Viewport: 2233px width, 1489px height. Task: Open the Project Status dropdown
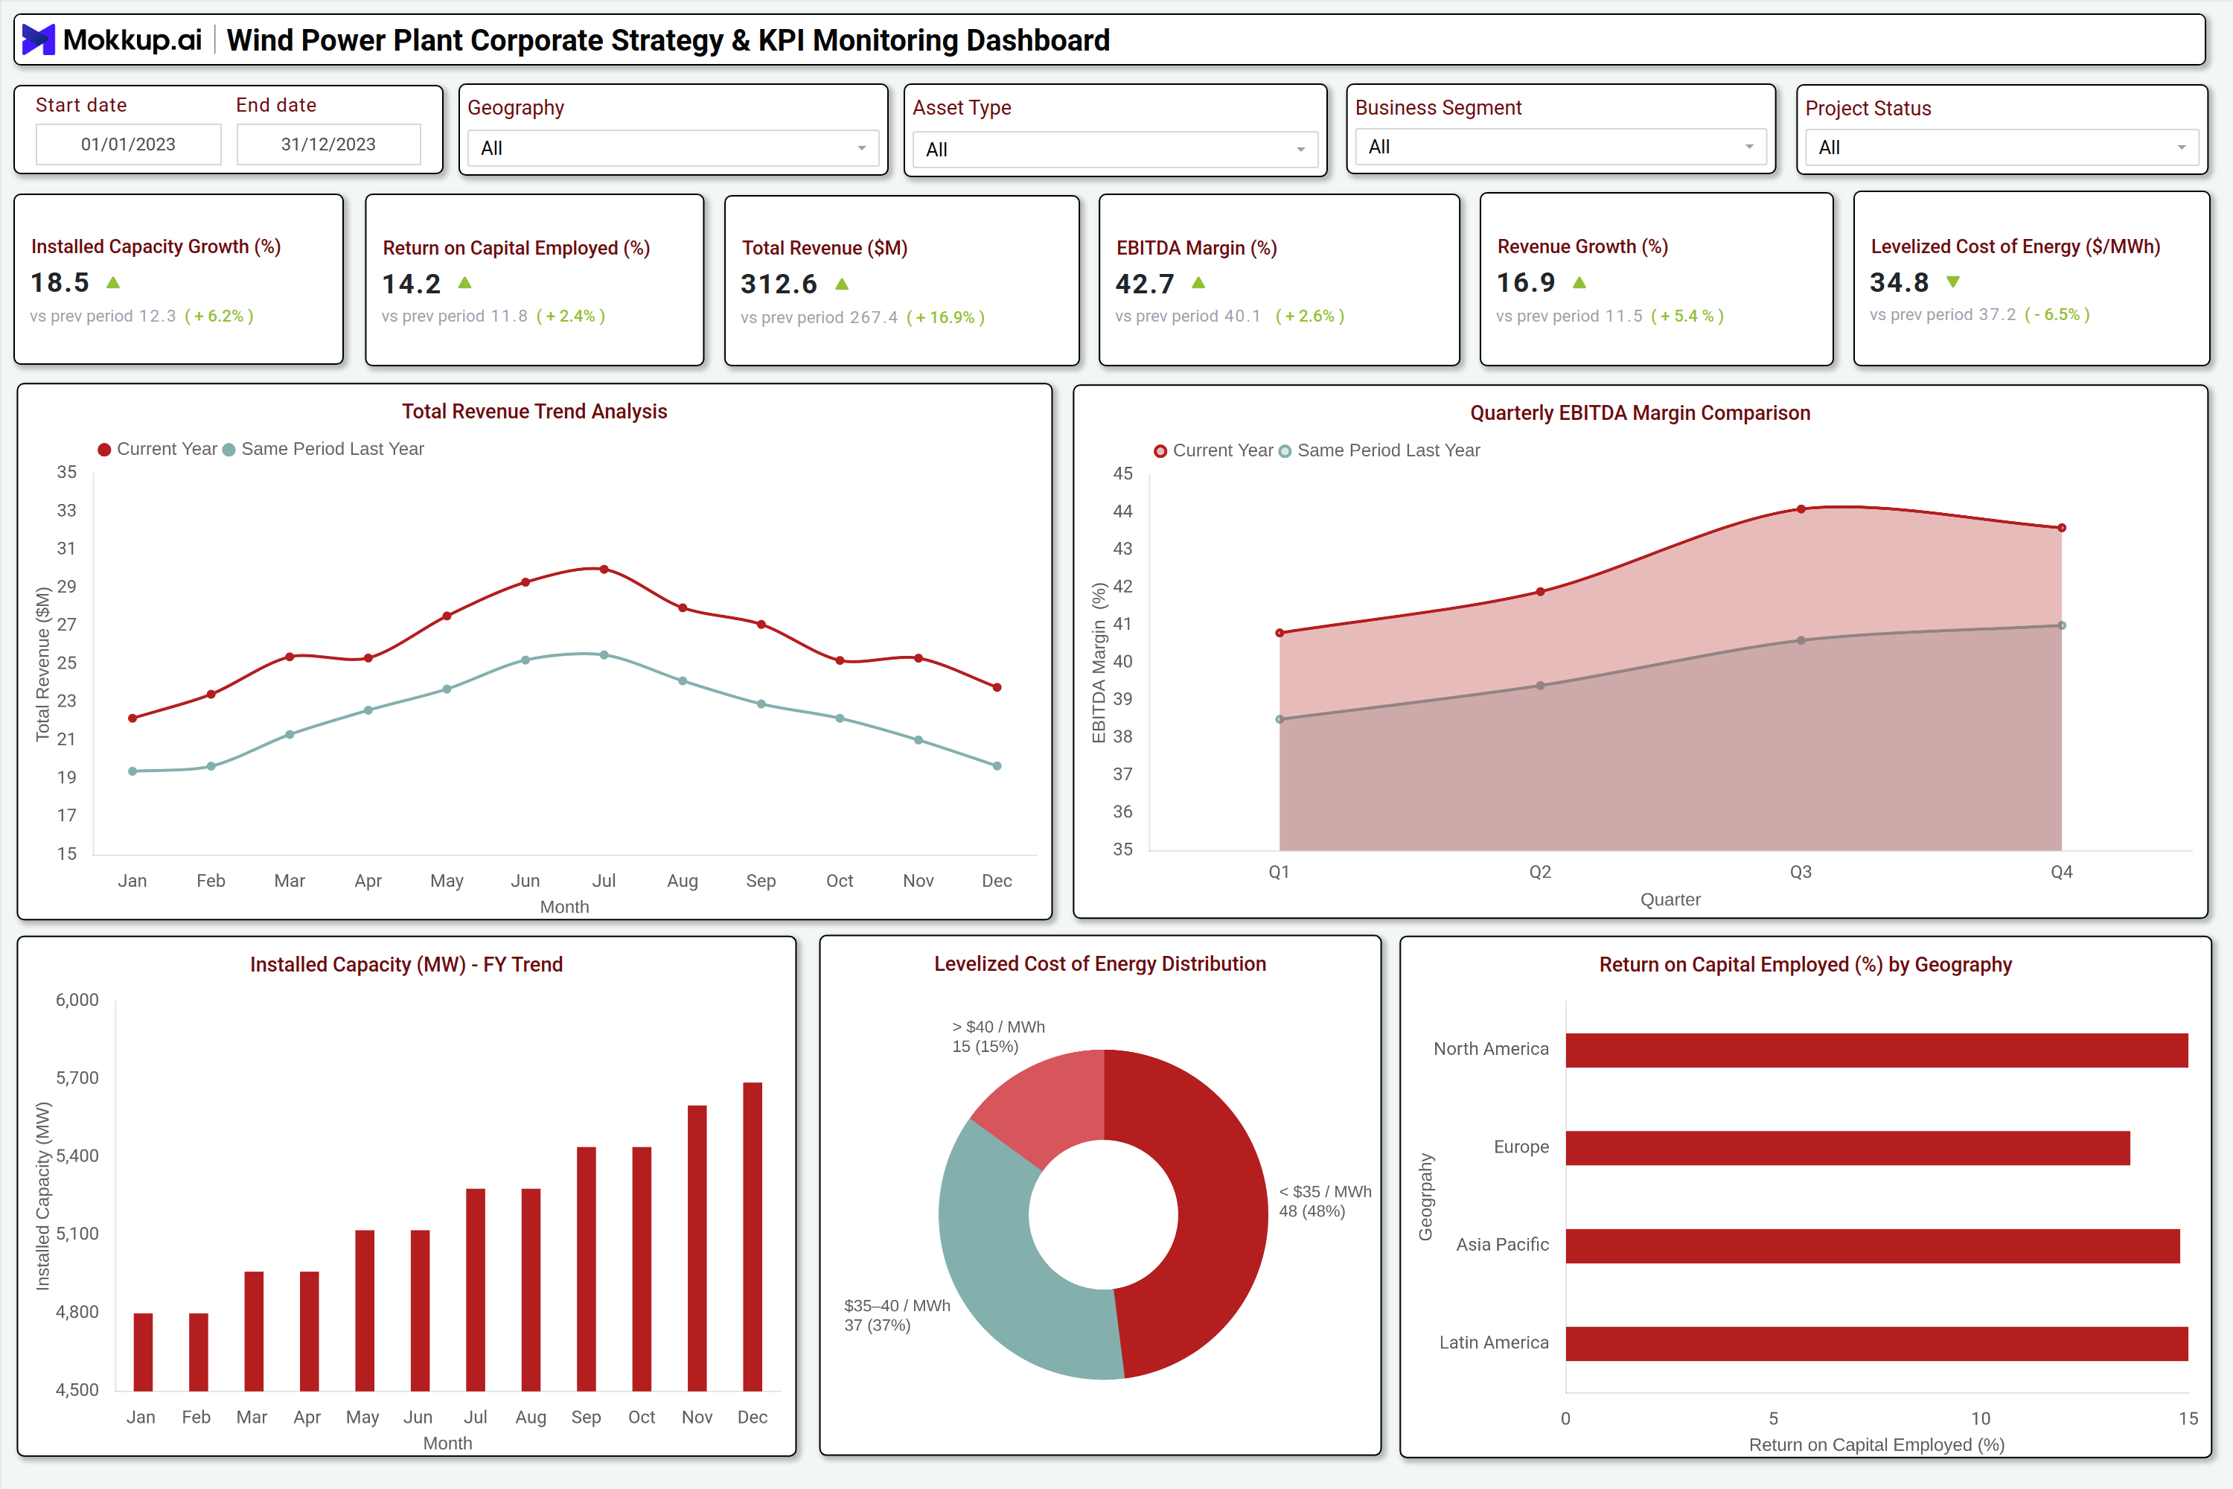pos(2002,147)
